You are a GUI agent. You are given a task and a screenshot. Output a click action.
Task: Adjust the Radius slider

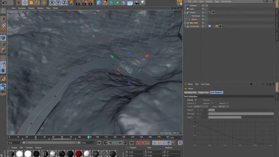point(241,110)
